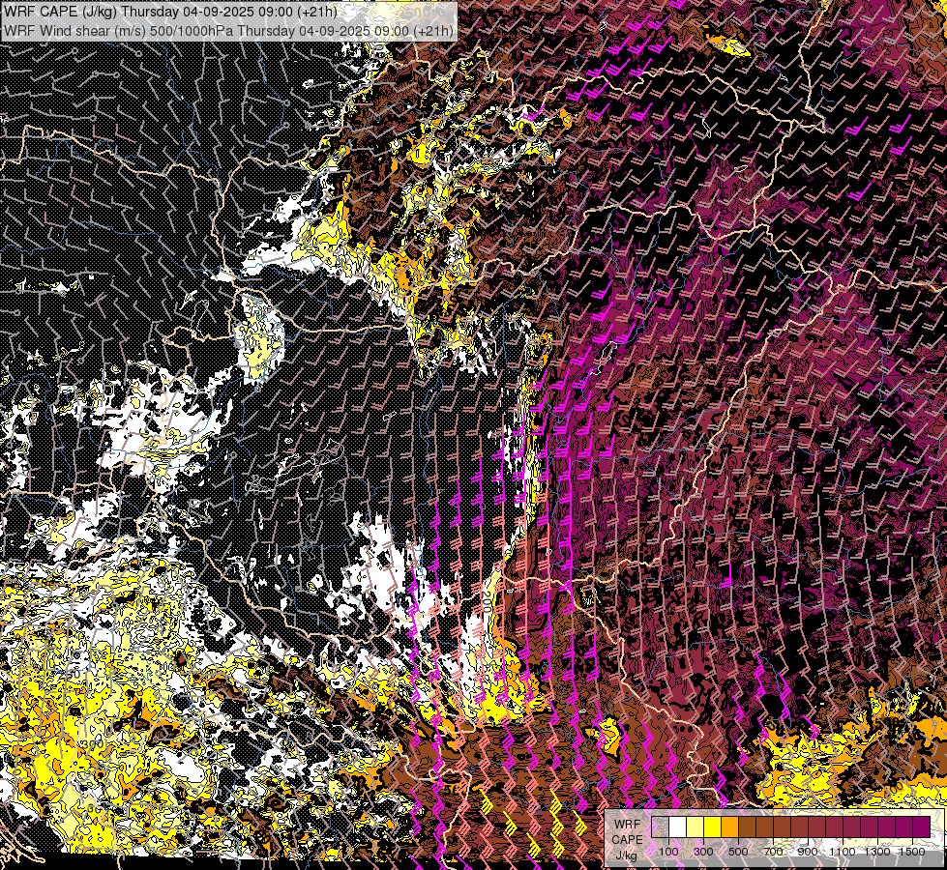Select the final purple swatch in the legend
The height and width of the screenshot is (870, 947).
(922, 826)
